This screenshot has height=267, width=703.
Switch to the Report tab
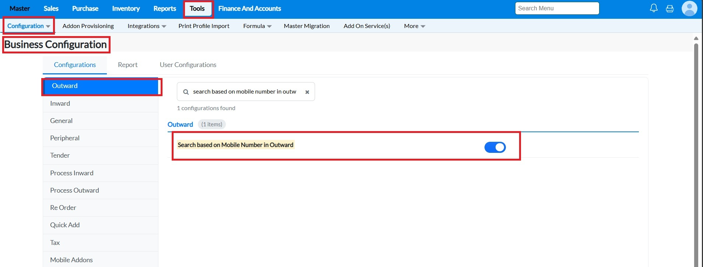point(127,65)
